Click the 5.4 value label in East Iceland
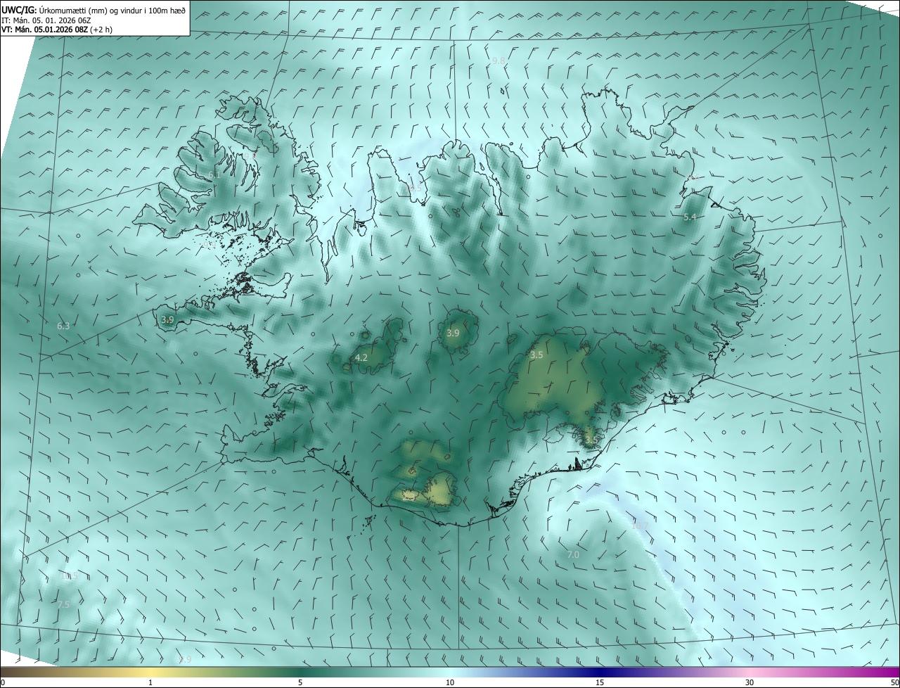 (x=690, y=217)
